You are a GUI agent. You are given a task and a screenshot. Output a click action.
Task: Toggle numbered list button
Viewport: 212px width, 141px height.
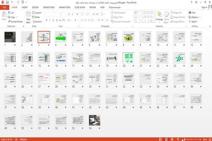(x=88, y=14)
